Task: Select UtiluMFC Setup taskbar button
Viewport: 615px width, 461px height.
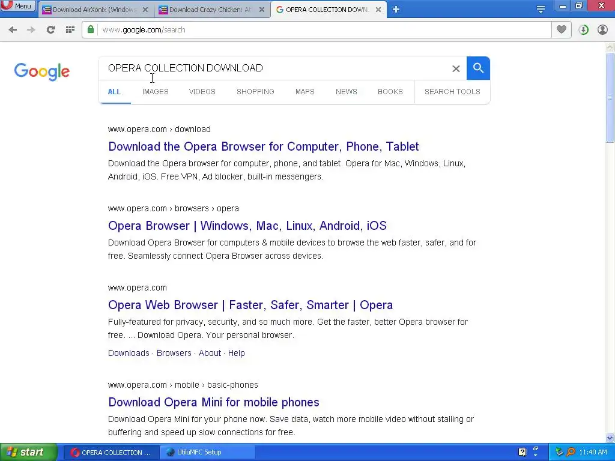Action: 208,453
